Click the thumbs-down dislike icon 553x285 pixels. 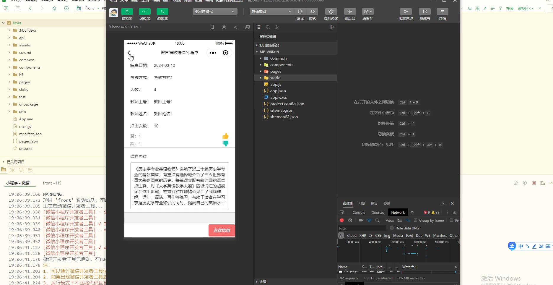click(x=225, y=143)
